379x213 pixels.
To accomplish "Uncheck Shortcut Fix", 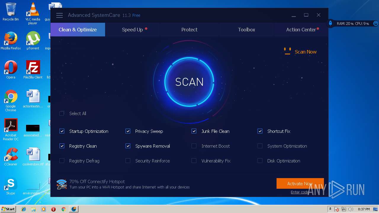I will click(260, 131).
